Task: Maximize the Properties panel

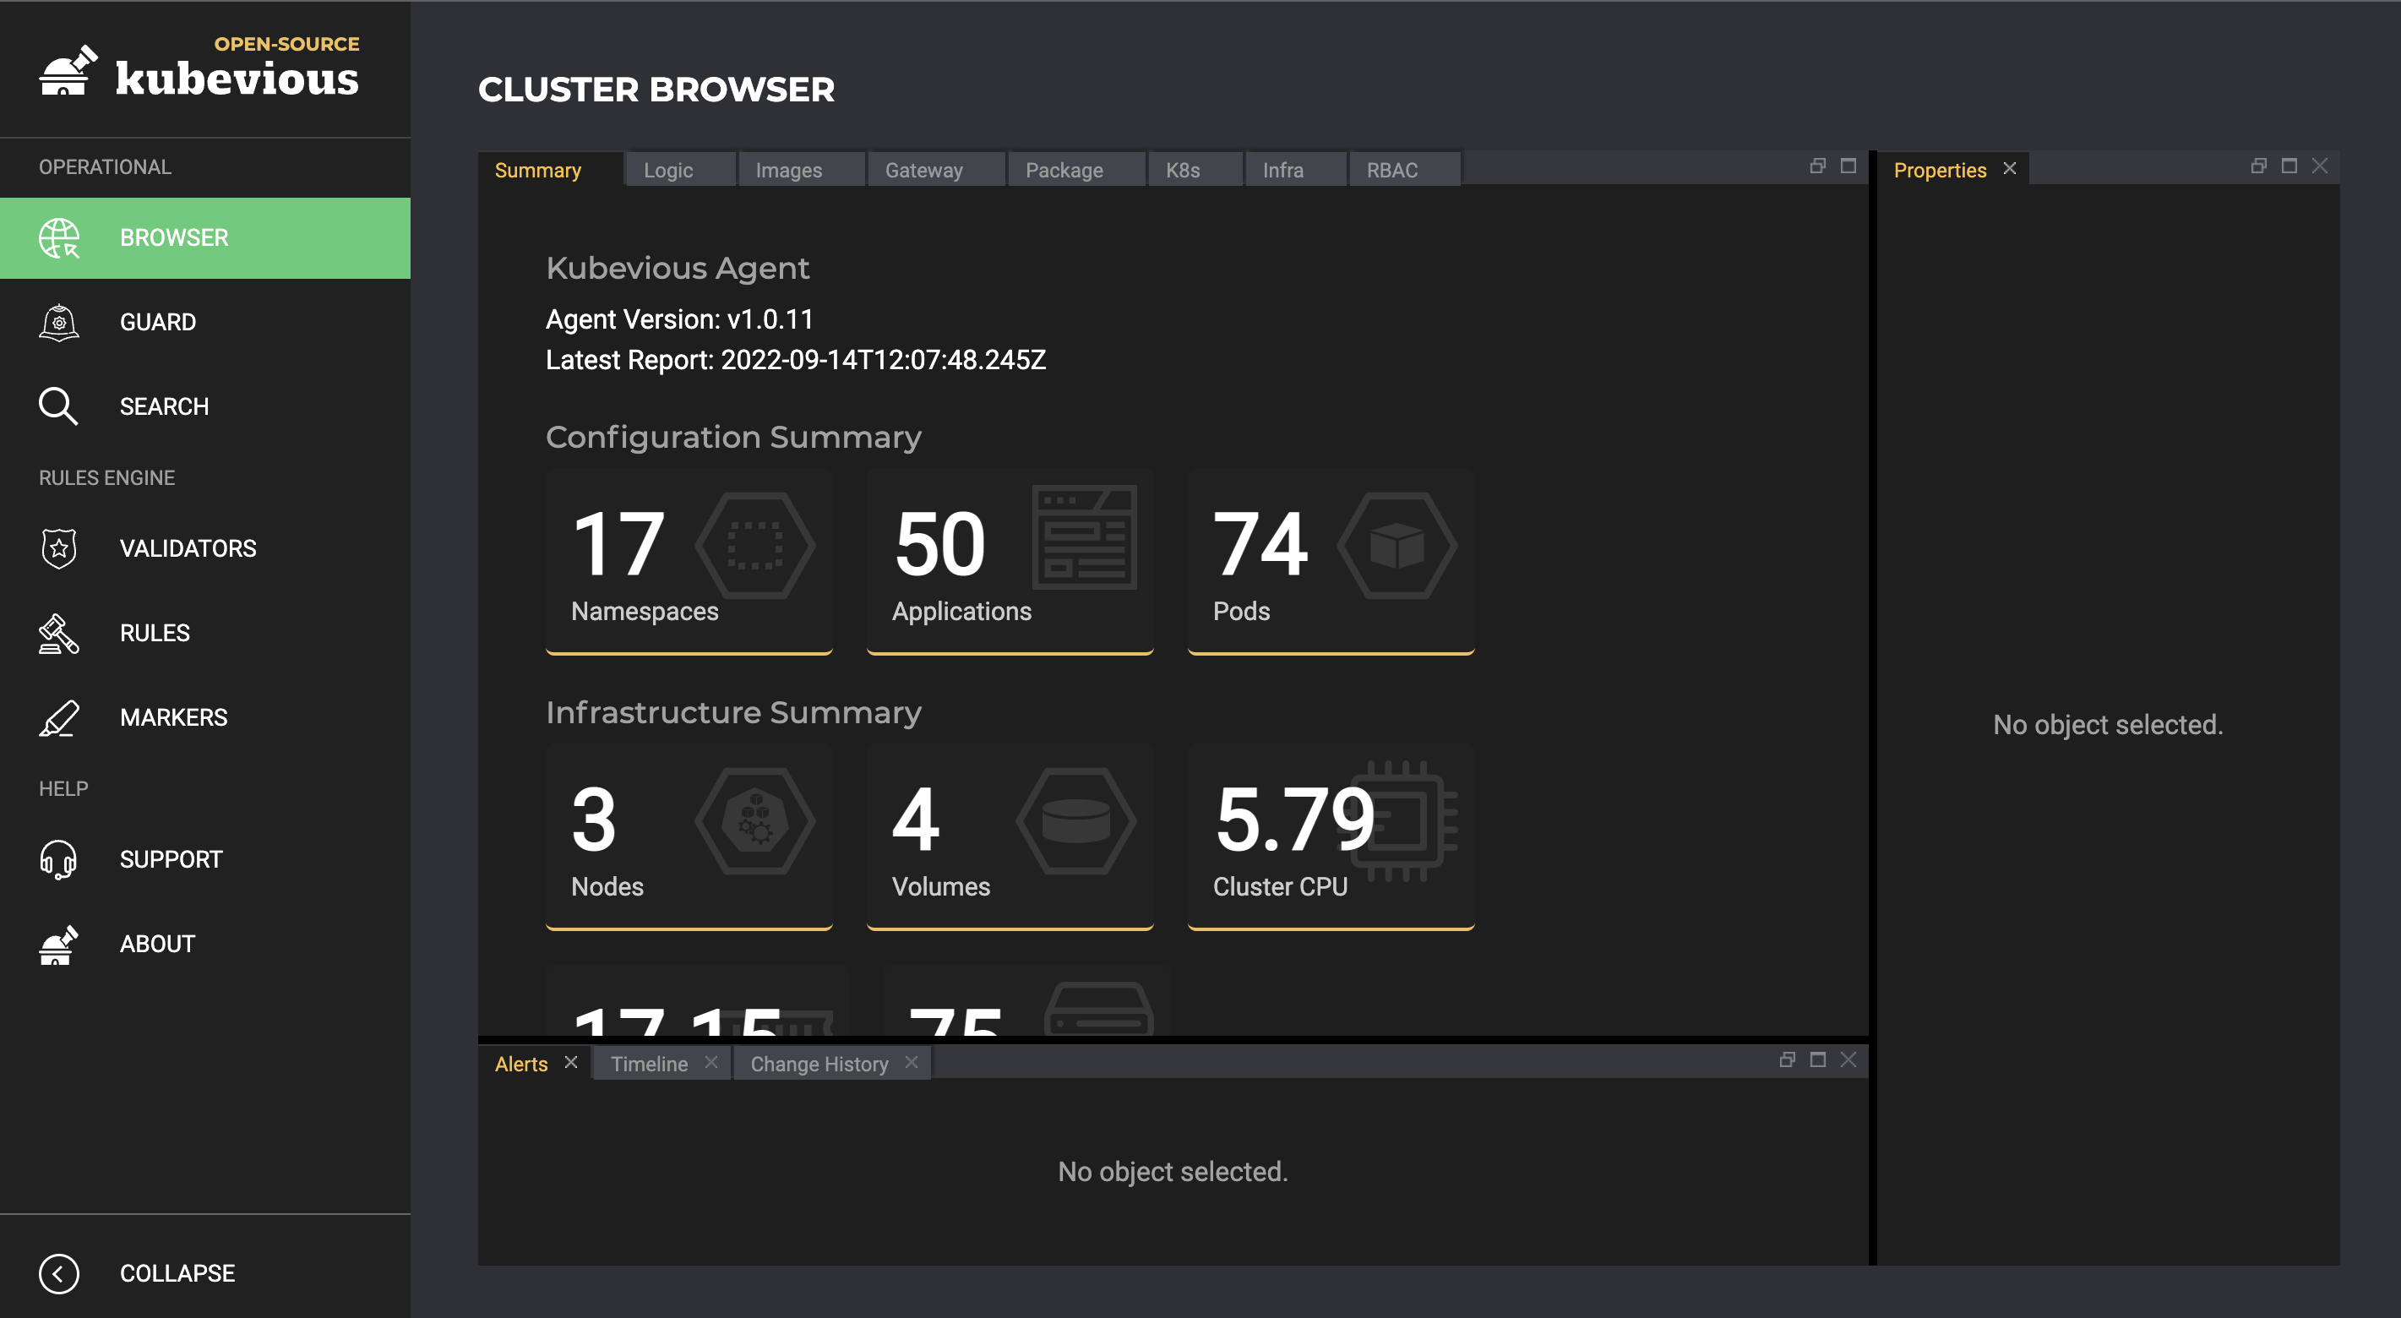Action: coord(2289,166)
